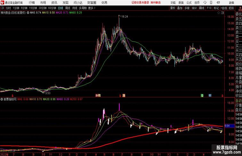Switch to 分时 view tab

click(8, 8)
